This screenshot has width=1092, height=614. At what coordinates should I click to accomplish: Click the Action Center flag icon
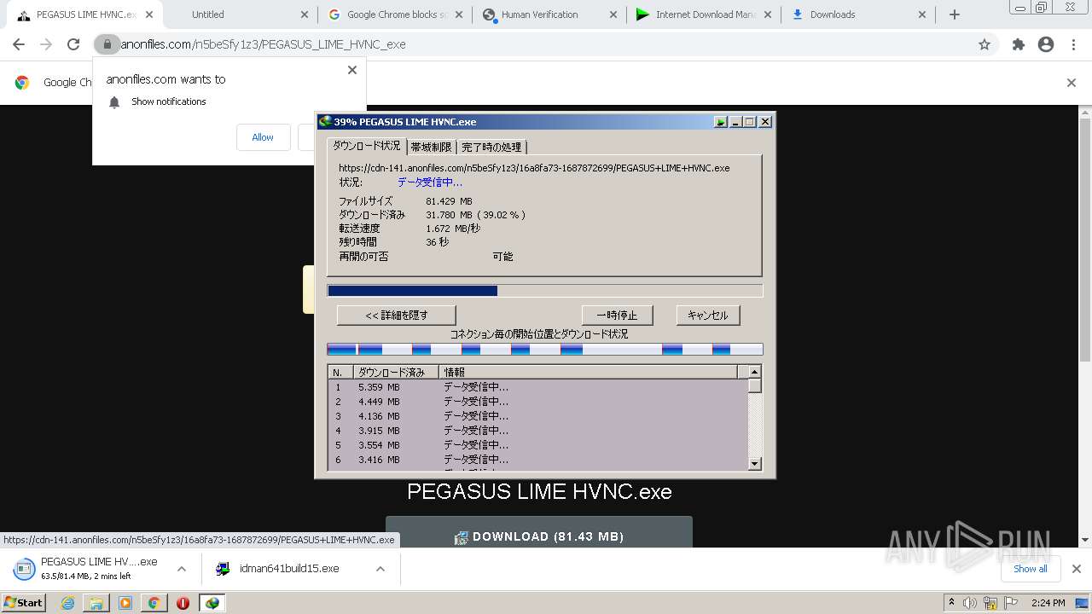pos(1012,603)
